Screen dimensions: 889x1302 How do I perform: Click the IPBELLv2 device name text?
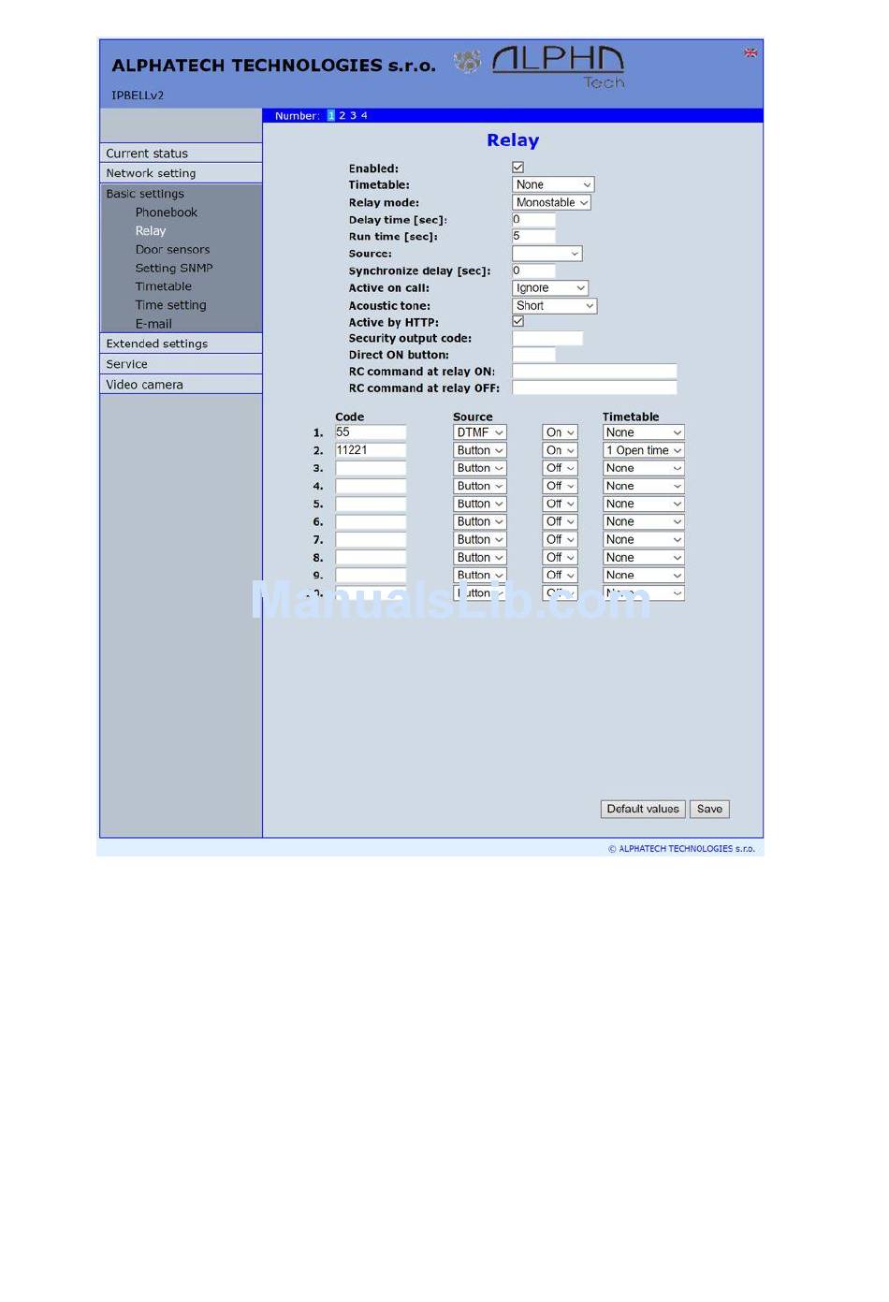coord(138,95)
